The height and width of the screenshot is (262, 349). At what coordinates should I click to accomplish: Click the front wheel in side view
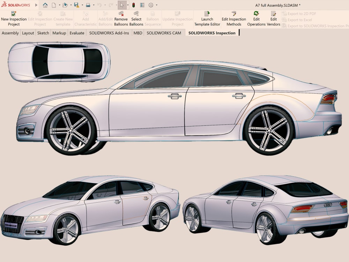pyautogui.click(x=71, y=131)
